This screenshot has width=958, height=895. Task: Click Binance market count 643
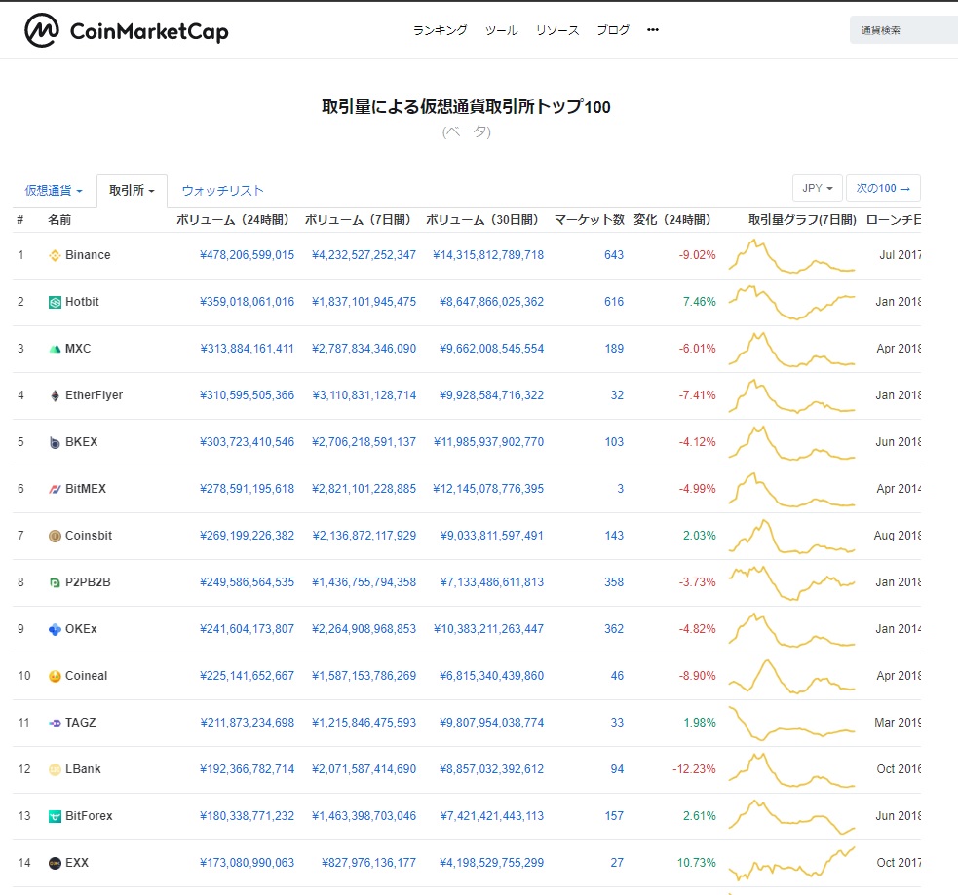[614, 255]
